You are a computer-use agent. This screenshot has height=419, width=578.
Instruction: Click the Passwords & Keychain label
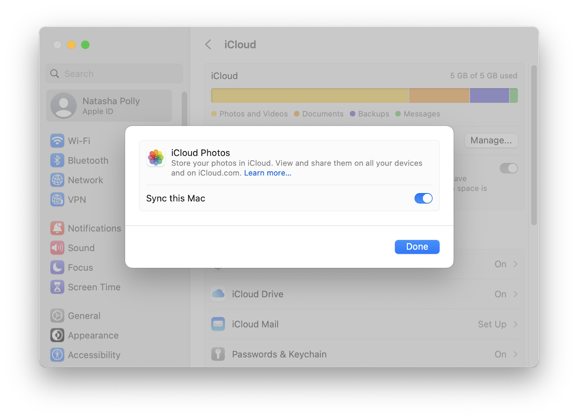pos(279,354)
